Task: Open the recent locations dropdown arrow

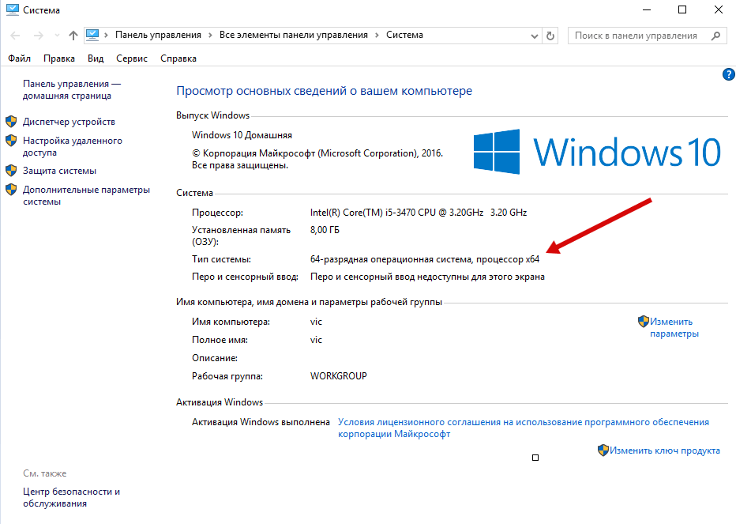Action: (x=55, y=36)
